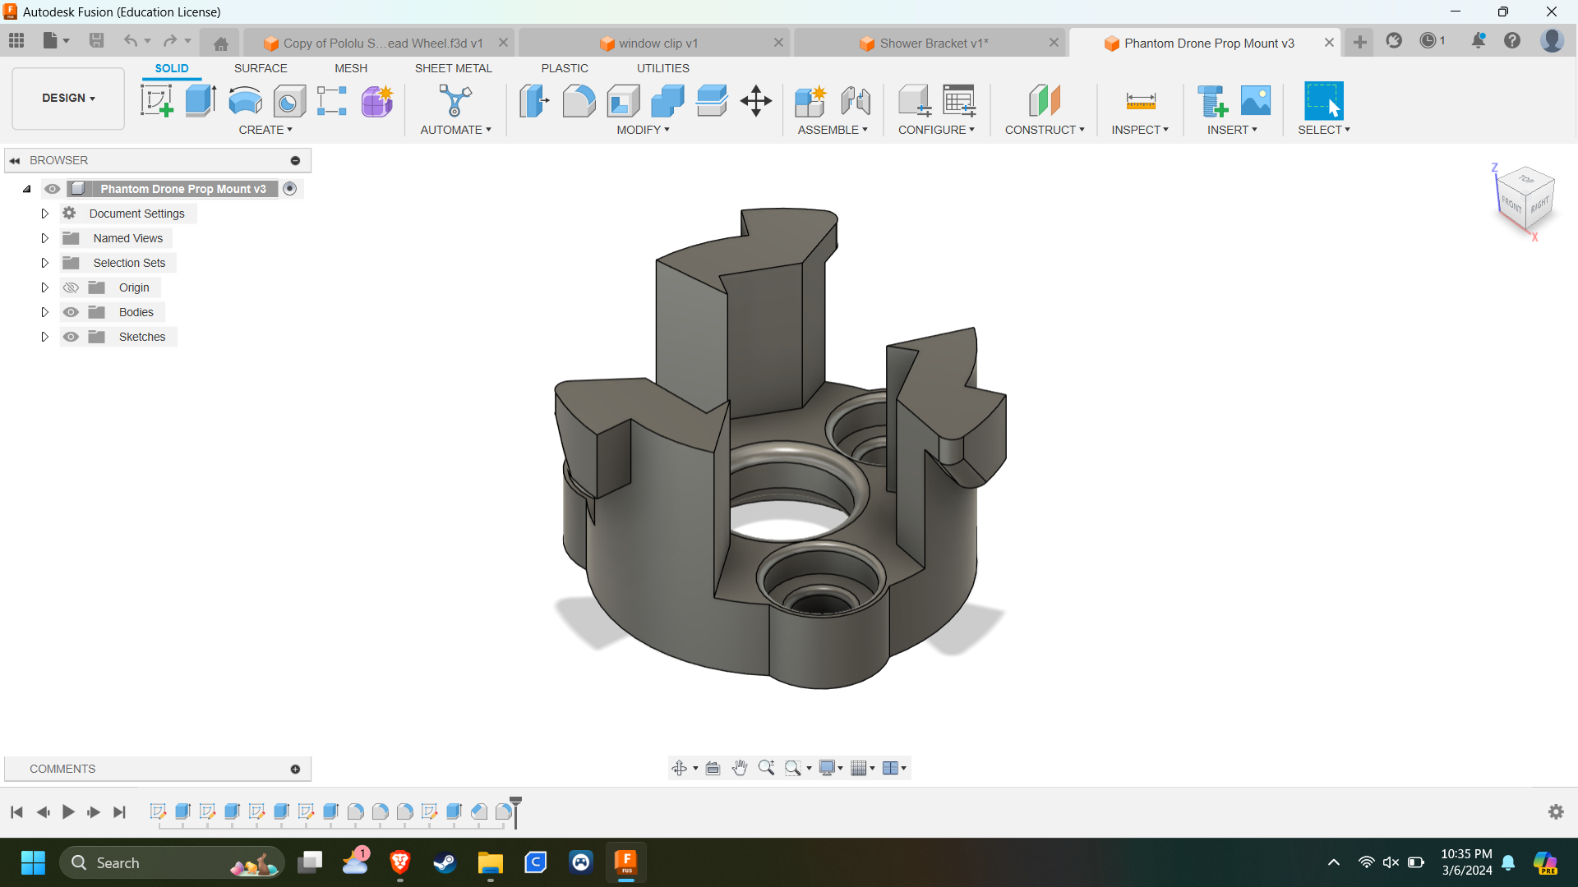Switch to the SURFACE tab
1578x887 pixels.
point(261,68)
